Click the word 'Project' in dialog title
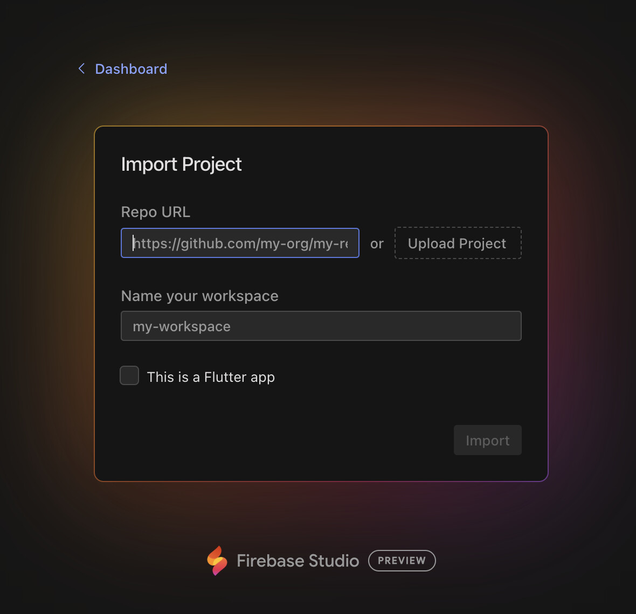The image size is (636, 614). tap(212, 164)
